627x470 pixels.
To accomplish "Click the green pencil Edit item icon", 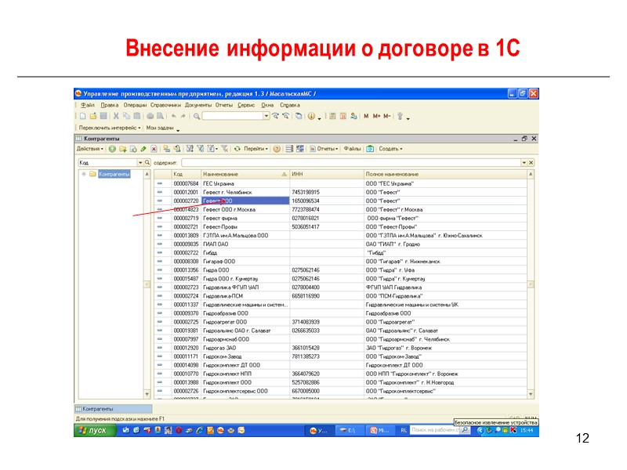I will [x=143, y=149].
